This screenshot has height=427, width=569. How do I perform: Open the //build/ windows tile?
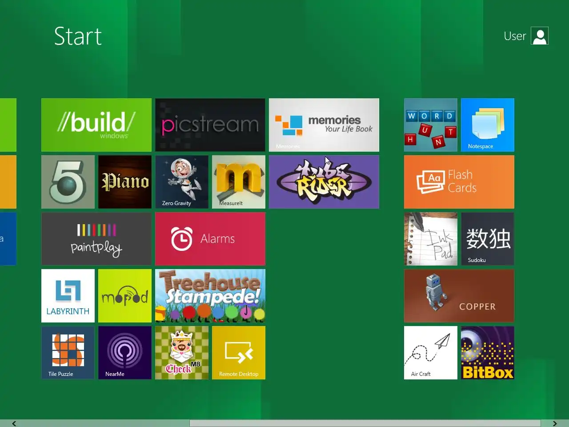[96, 125]
